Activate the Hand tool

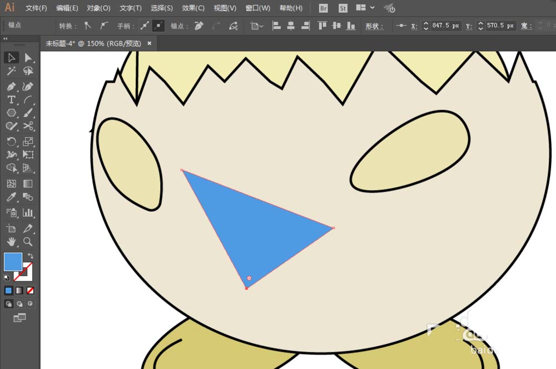click(11, 242)
